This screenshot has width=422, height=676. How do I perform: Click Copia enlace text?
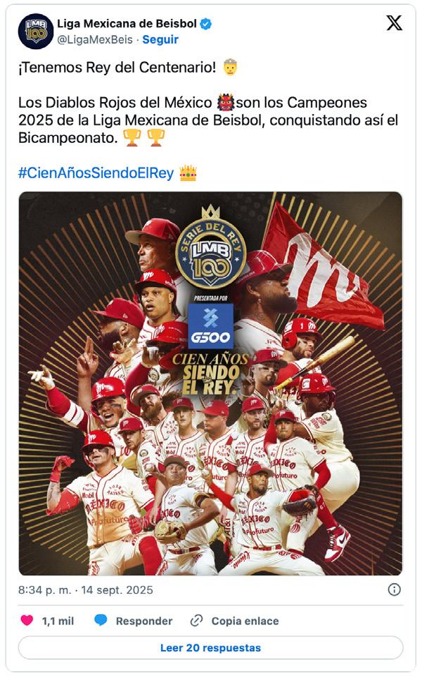click(x=245, y=621)
